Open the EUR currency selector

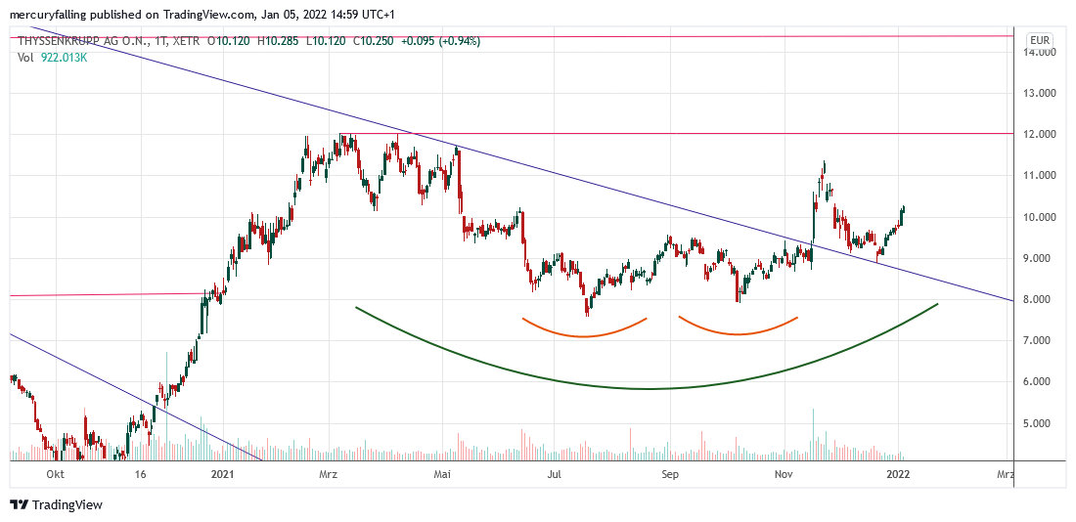[1039, 41]
